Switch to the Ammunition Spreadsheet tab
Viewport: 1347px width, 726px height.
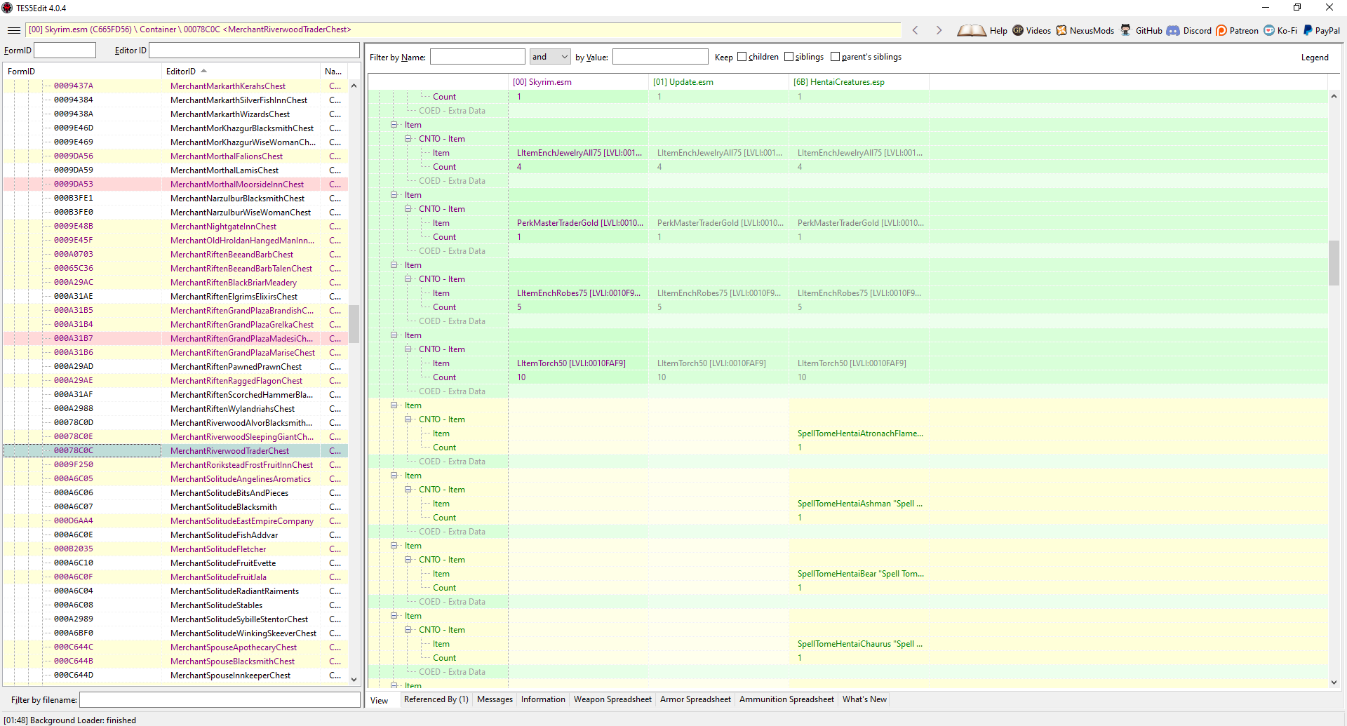786,699
